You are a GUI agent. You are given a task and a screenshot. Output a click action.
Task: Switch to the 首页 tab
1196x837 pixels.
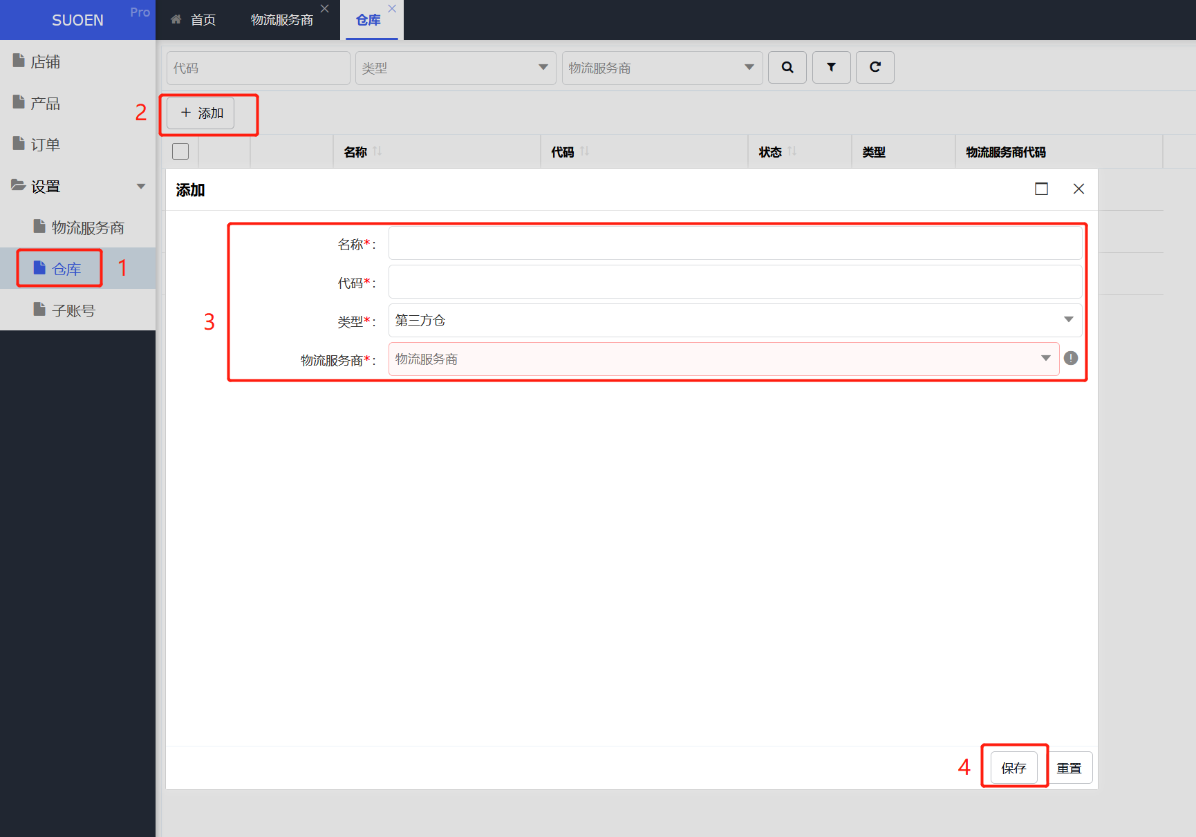[x=194, y=20]
